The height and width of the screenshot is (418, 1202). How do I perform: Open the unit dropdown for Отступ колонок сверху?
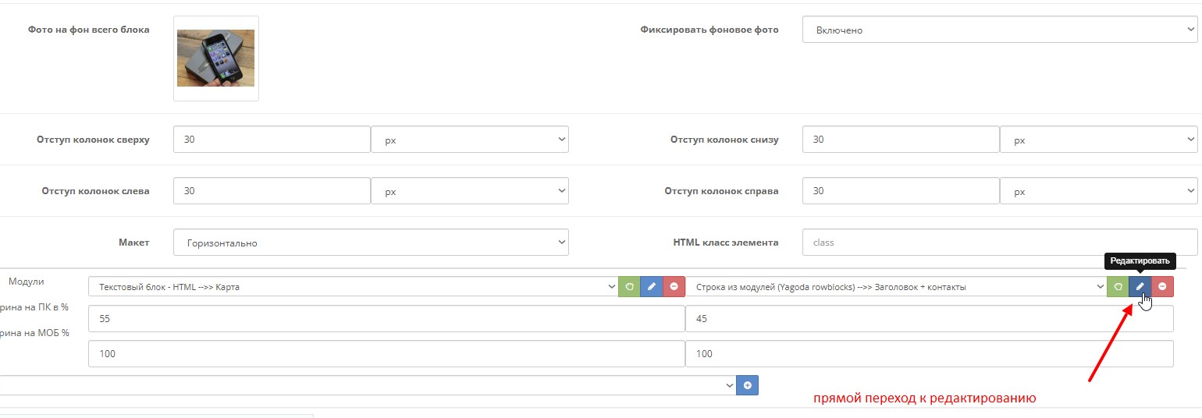(470, 140)
